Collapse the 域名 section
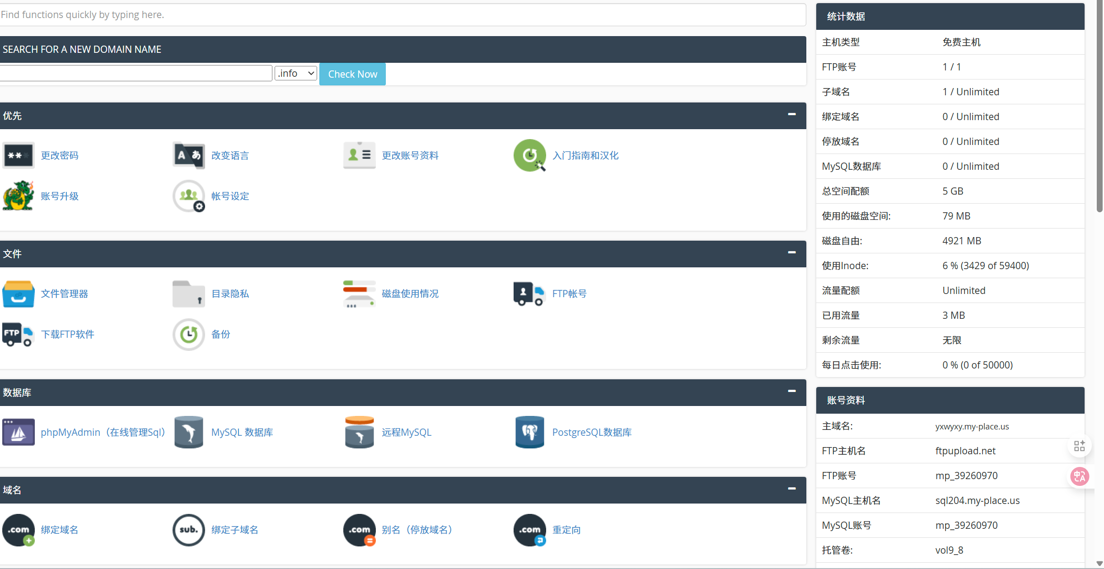 791,489
